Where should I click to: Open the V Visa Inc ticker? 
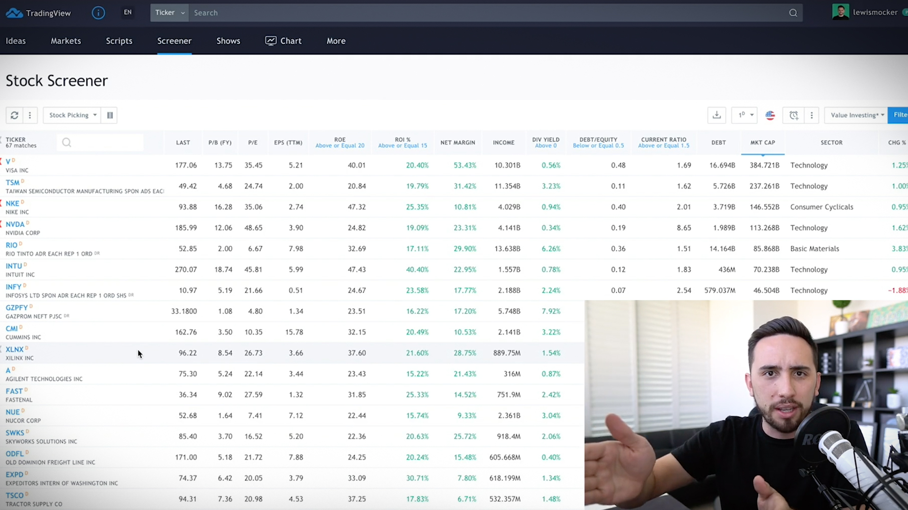8,161
